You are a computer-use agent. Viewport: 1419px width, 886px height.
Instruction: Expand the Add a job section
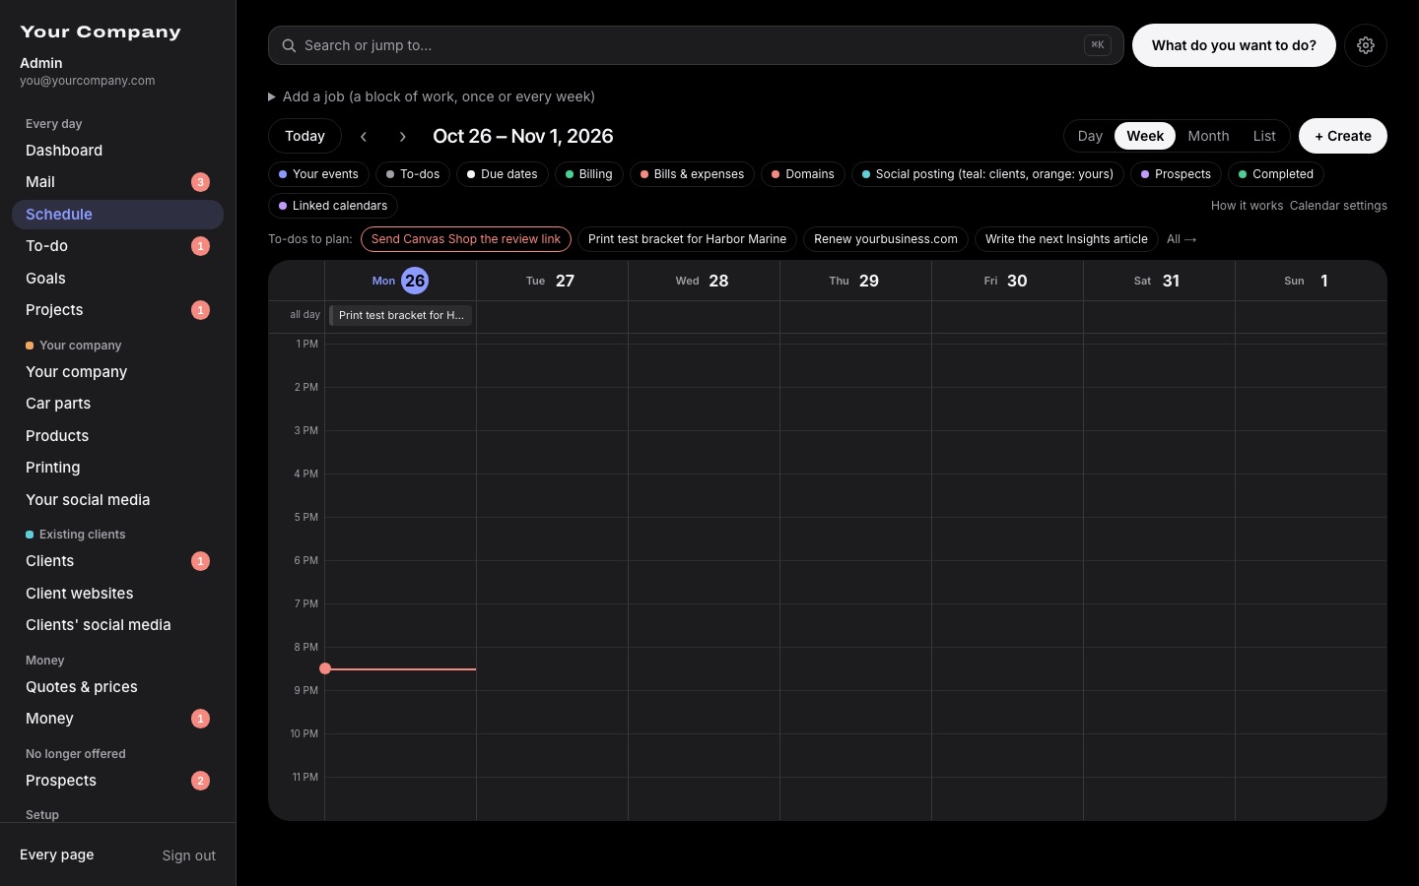point(432,96)
